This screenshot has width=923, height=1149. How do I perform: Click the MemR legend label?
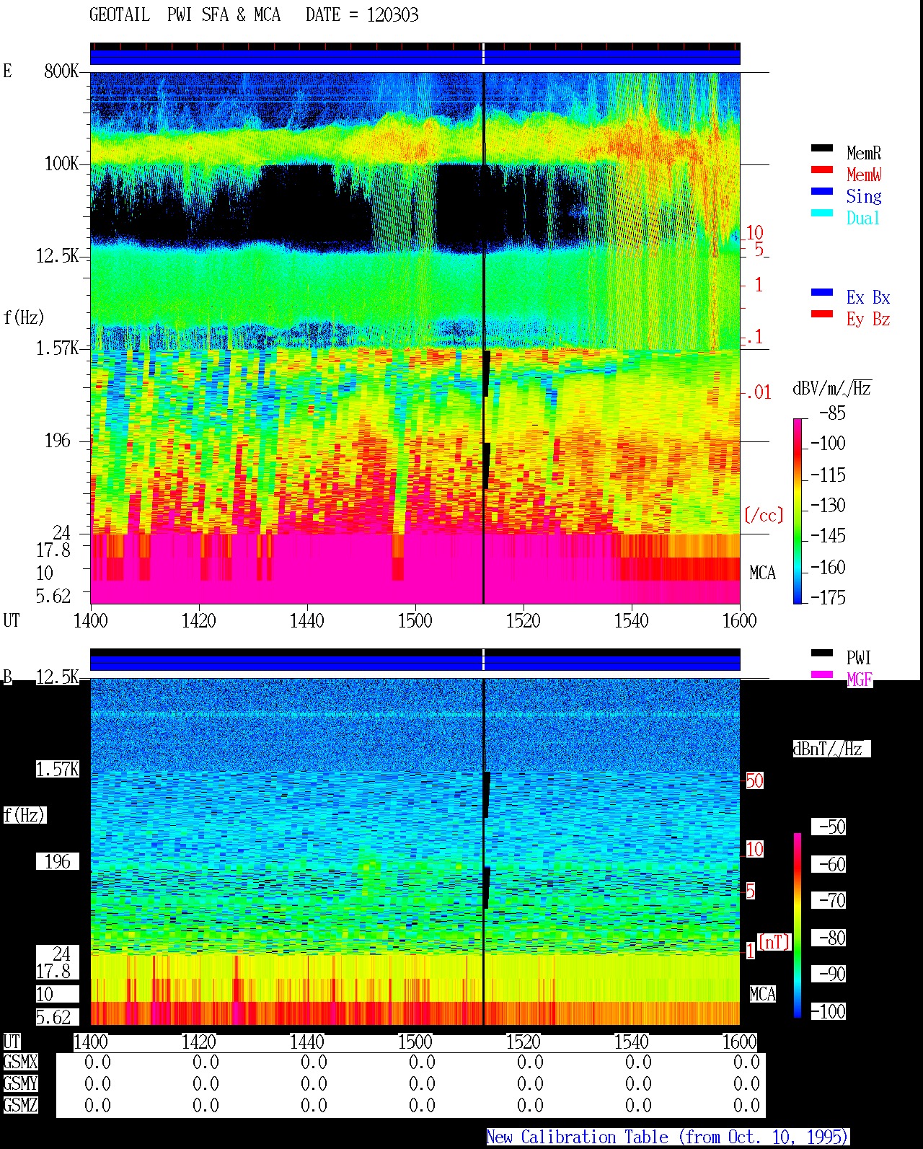(x=864, y=153)
